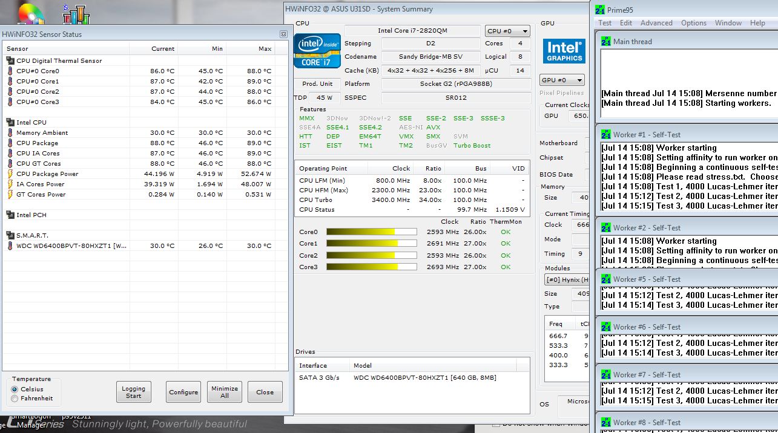
Task: Click the Worker #6 Self-Test window icon
Action: click(606, 327)
